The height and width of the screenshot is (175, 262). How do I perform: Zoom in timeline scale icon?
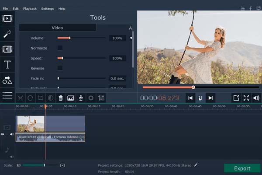(x=62, y=165)
